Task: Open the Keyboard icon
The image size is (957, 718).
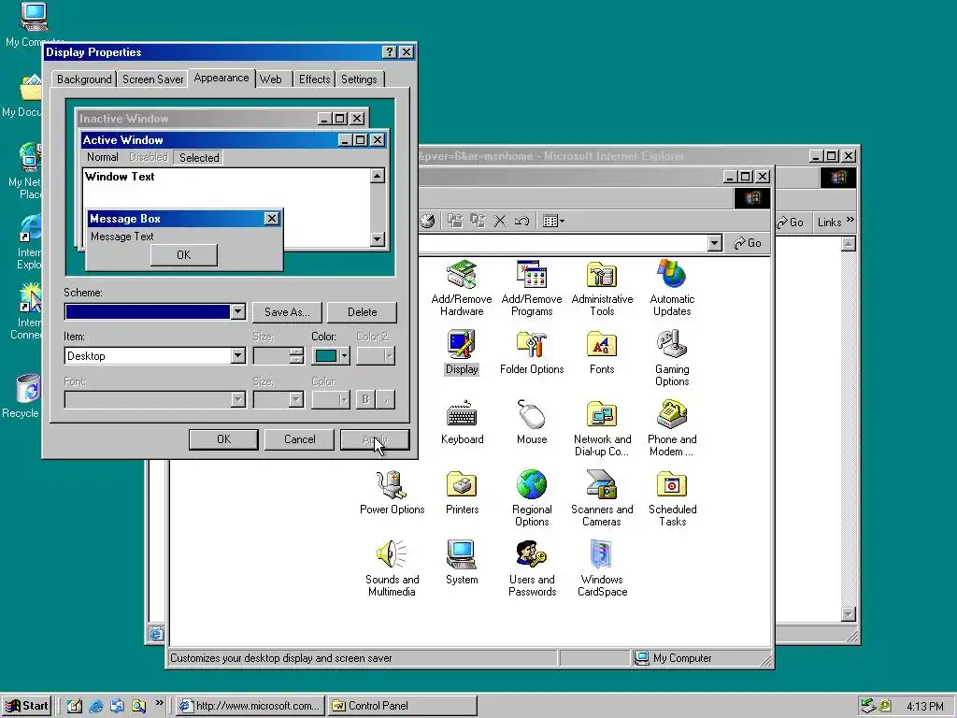Action: click(462, 423)
